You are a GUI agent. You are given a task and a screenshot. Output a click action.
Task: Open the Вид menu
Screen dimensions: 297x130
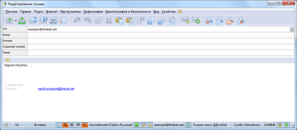click(156, 12)
